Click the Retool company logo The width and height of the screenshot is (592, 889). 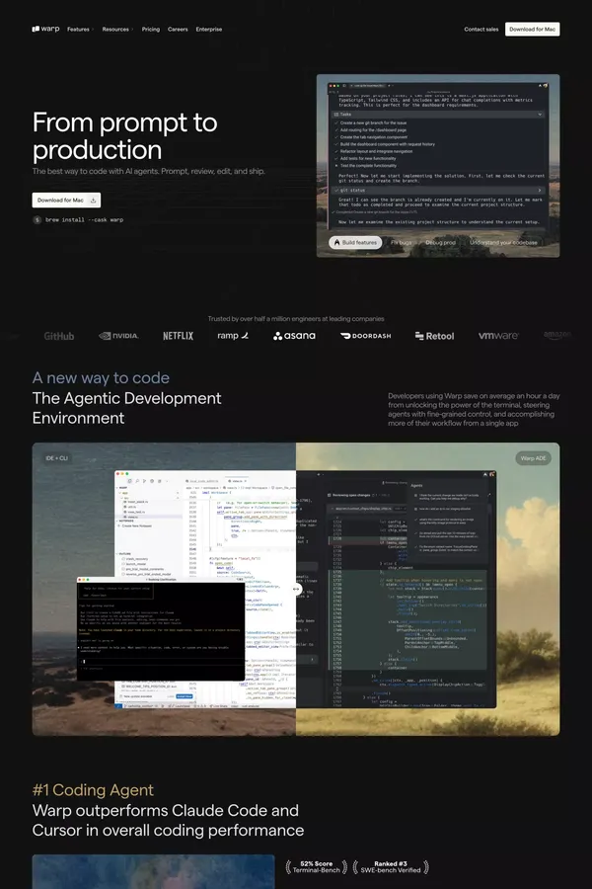434,336
